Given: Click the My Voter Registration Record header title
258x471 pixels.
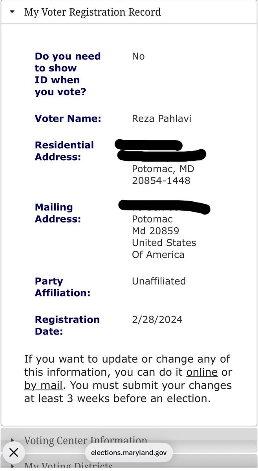Looking at the screenshot, I should (x=93, y=12).
